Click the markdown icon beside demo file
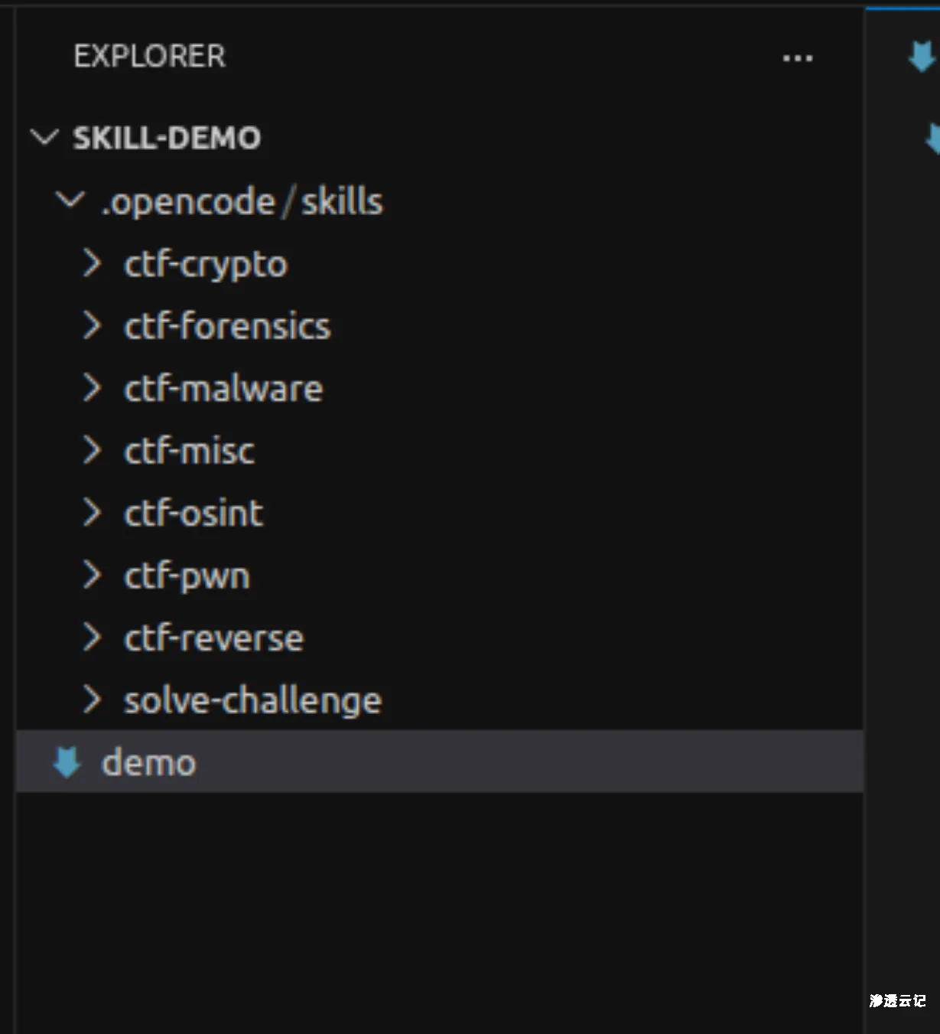Image resolution: width=940 pixels, height=1034 pixels. coord(67,762)
